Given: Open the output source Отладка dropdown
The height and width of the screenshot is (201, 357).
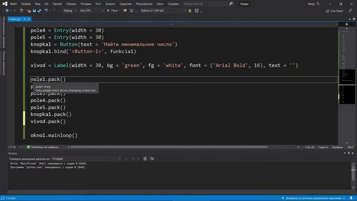Looking at the screenshot, I should point(86,159).
